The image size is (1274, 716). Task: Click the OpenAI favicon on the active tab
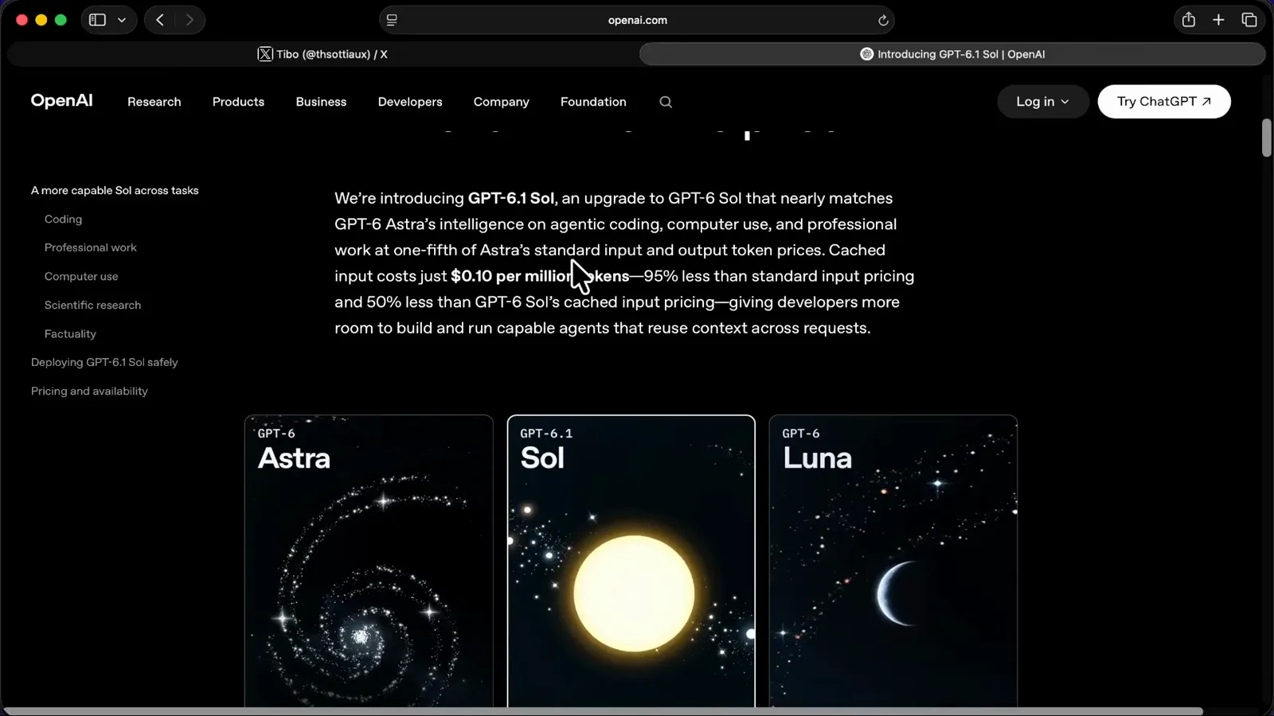coord(866,54)
